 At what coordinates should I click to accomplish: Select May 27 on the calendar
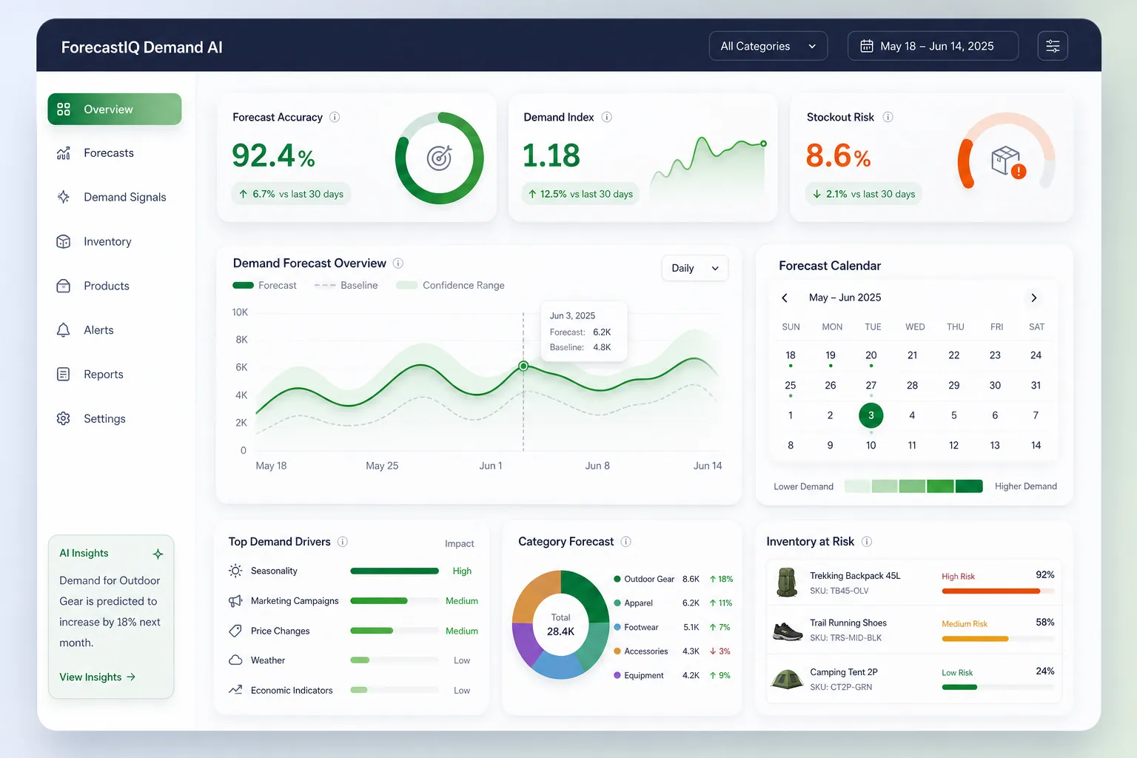pos(871,386)
